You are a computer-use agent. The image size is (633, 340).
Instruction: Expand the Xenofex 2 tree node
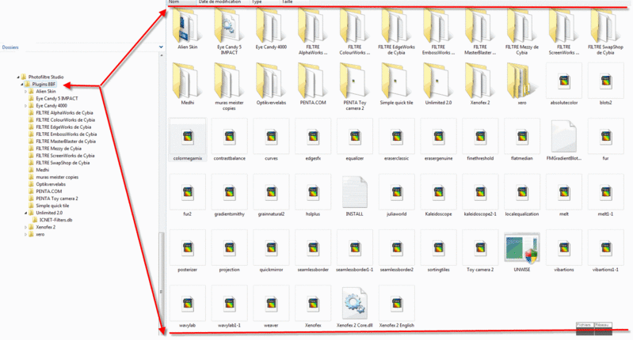[x=26, y=227]
